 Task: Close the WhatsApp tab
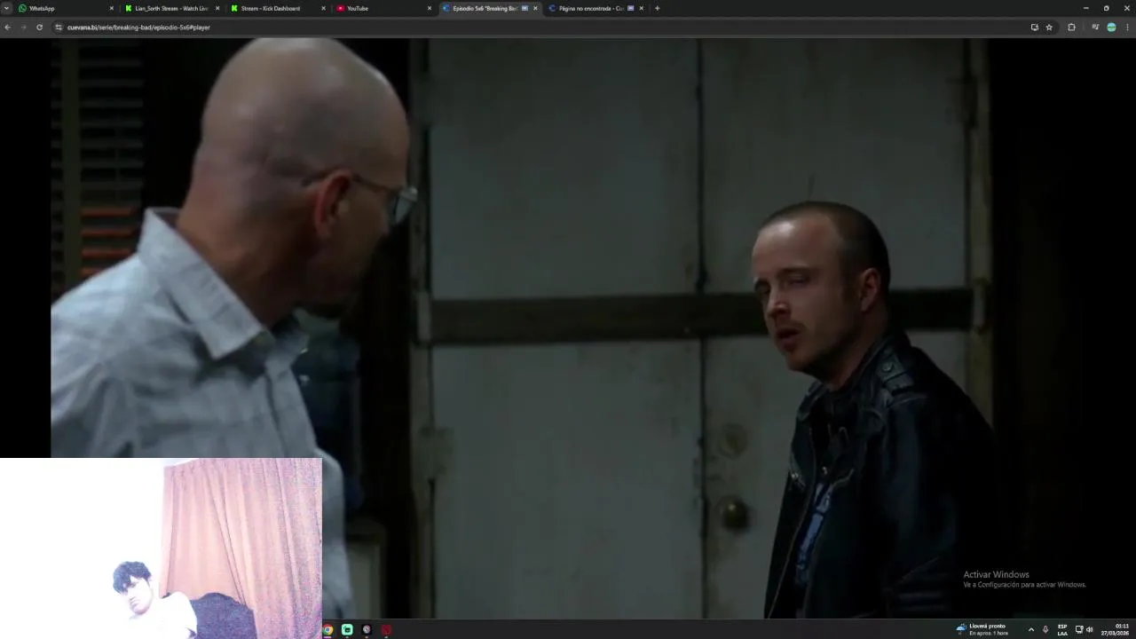click(x=112, y=8)
